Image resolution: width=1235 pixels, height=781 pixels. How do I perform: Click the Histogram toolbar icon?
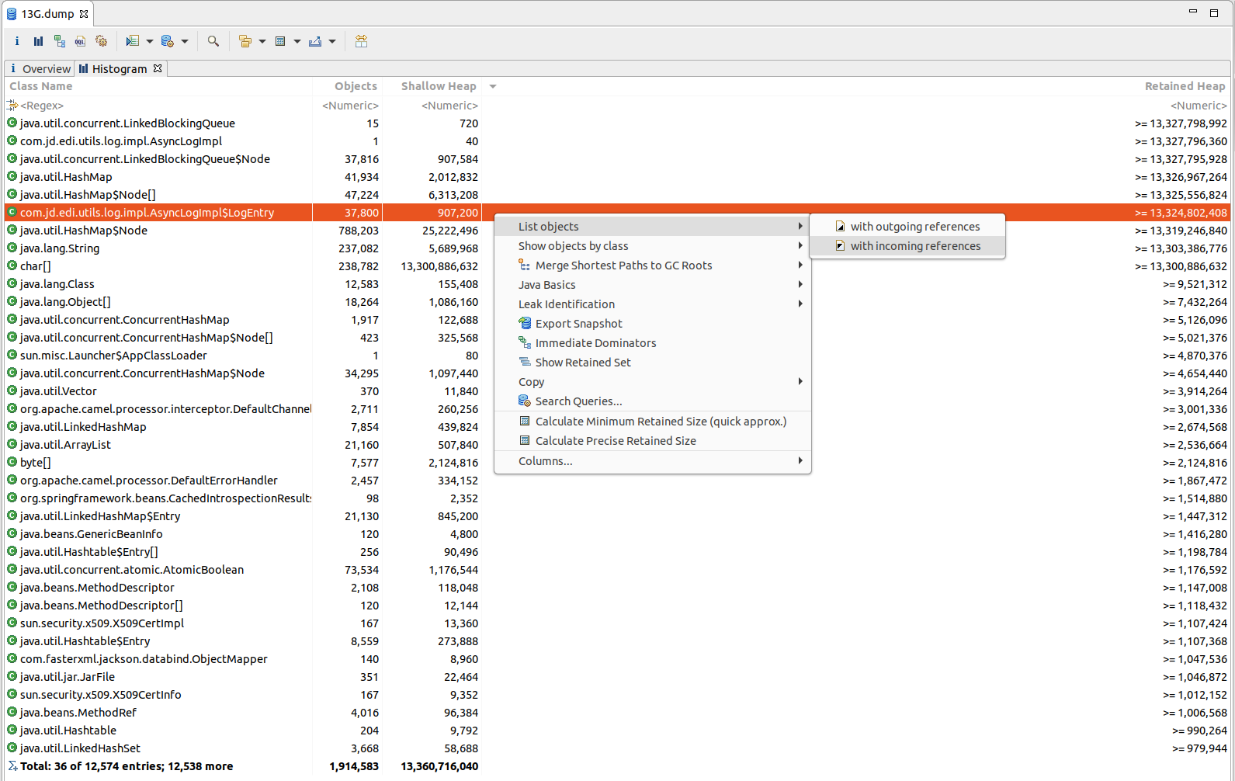pyautogui.click(x=38, y=41)
